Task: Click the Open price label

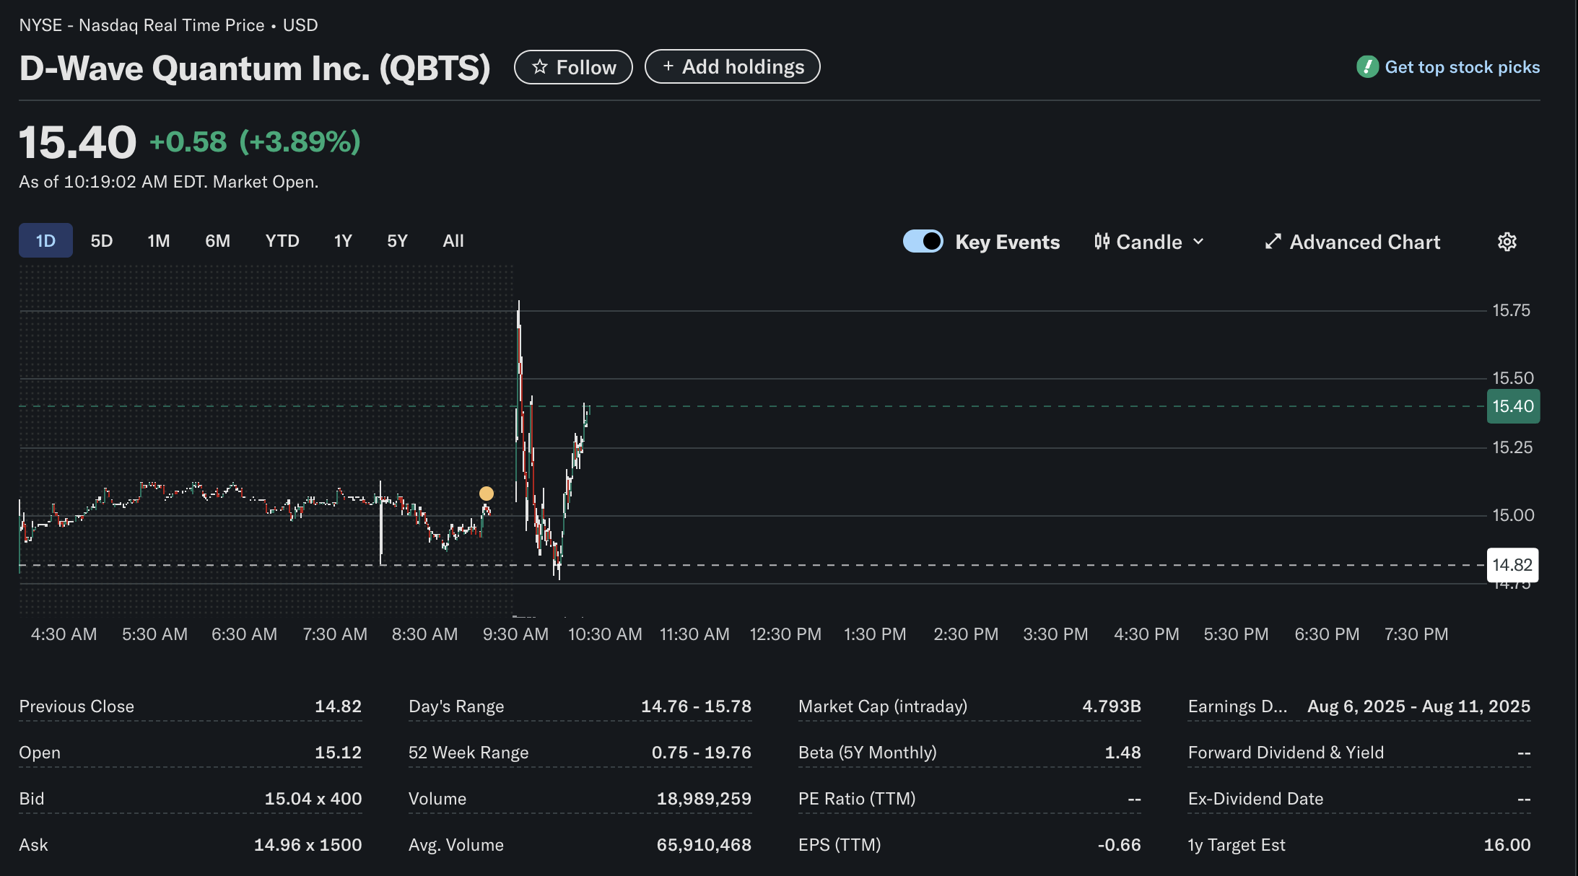Action: pyautogui.click(x=40, y=753)
